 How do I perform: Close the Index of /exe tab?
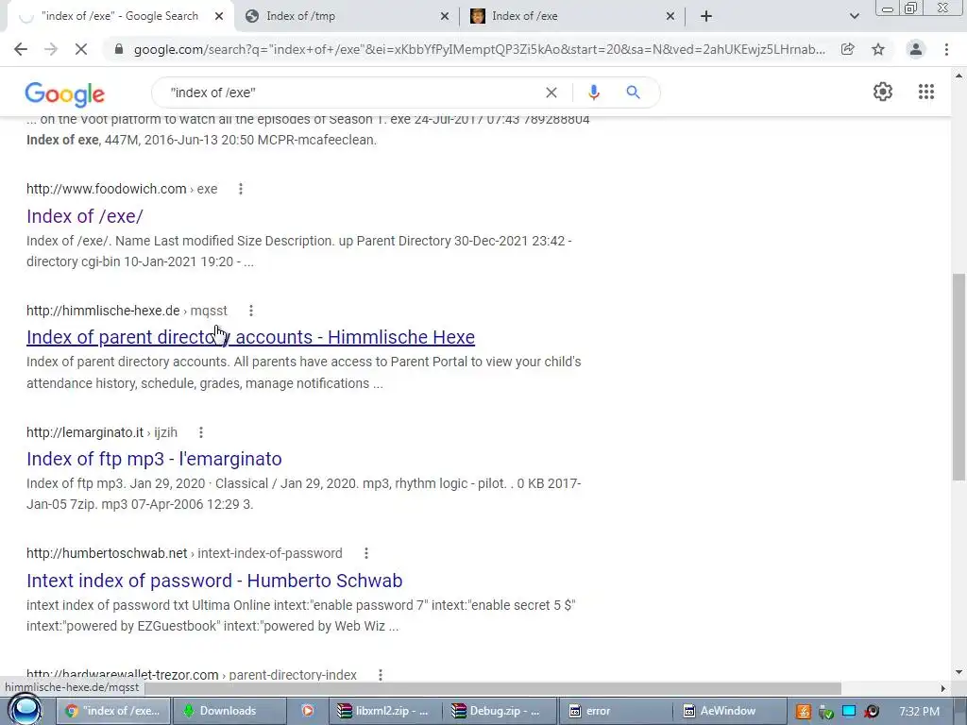[670, 16]
